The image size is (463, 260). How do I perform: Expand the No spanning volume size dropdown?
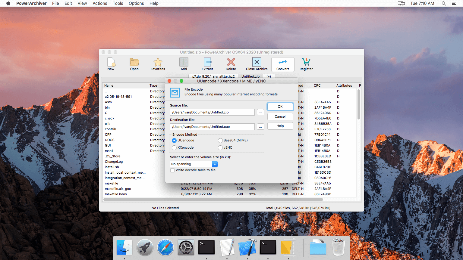point(215,164)
